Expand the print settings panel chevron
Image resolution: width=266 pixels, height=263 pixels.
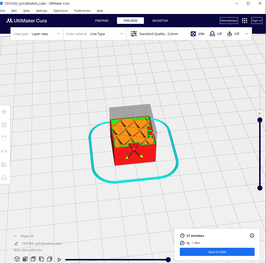pyautogui.click(x=247, y=34)
